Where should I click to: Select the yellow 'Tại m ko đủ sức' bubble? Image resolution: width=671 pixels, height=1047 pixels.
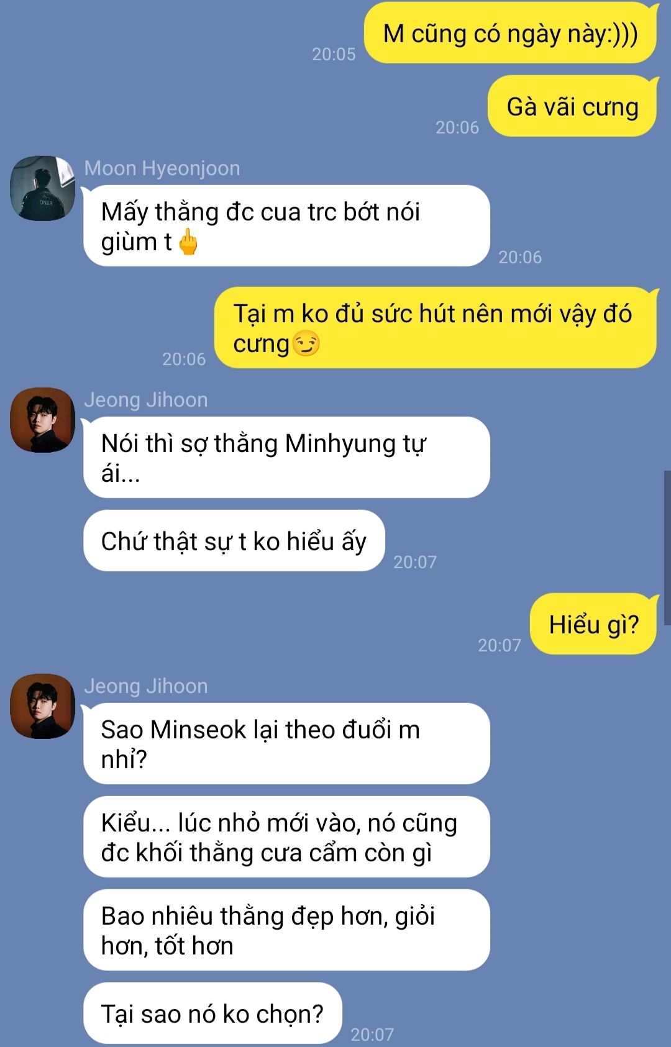[436, 327]
